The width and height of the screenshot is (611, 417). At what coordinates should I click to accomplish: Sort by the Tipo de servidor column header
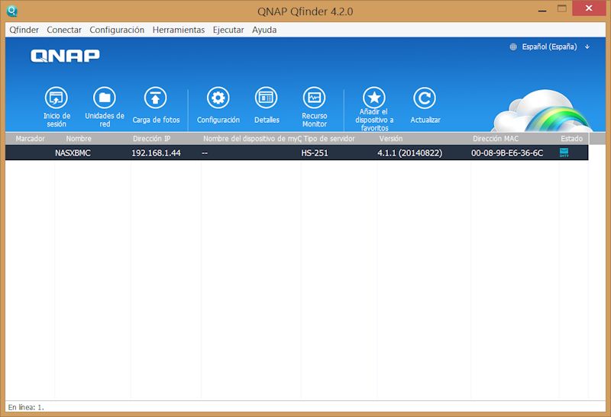click(329, 139)
